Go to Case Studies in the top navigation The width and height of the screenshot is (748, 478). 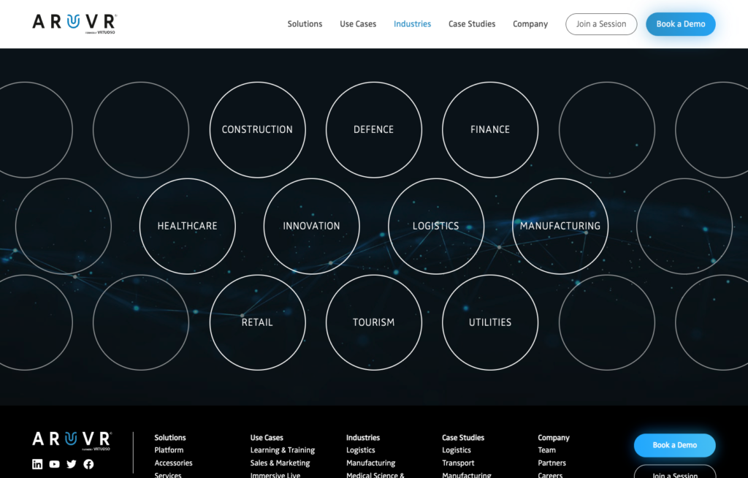coord(472,24)
